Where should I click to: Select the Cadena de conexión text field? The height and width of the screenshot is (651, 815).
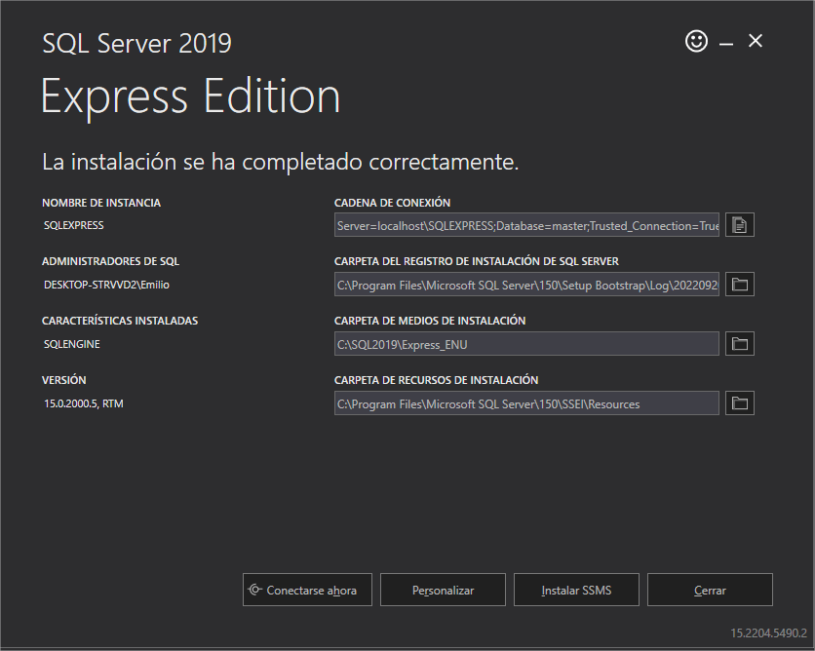pyautogui.click(x=526, y=225)
